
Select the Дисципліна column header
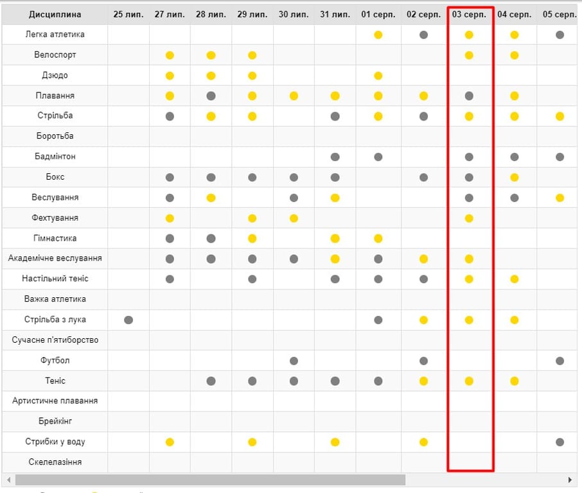[55, 14]
